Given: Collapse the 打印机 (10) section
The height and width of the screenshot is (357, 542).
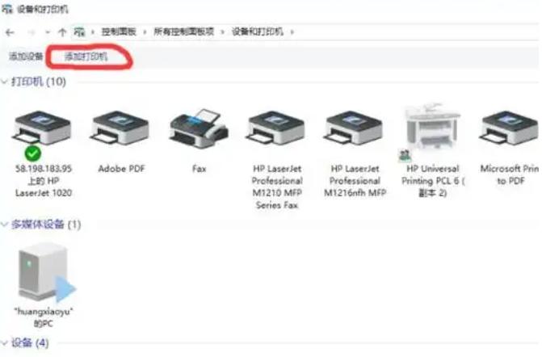Looking at the screenshot, I should pyautogui.click(x=5, y=82).
